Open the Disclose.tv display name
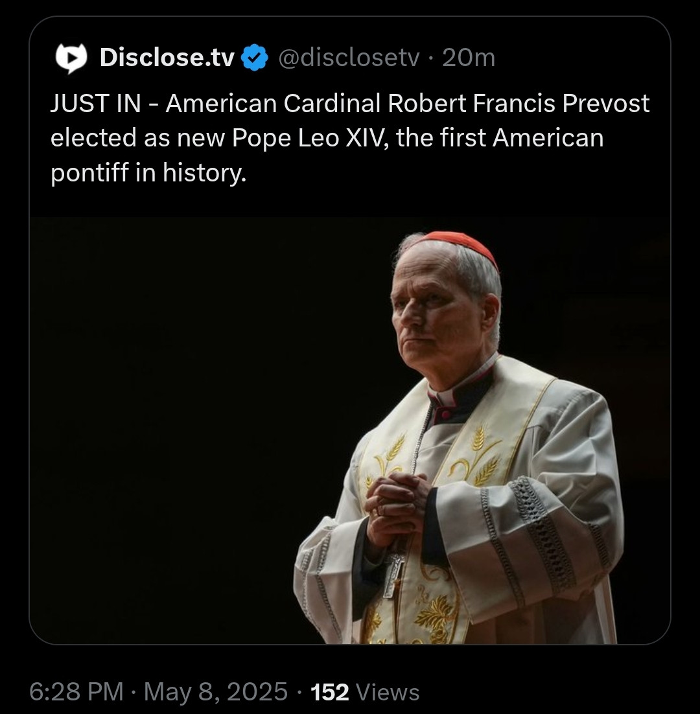The width and height of the screenshot is (700, 714). click(x=167, y=58)
